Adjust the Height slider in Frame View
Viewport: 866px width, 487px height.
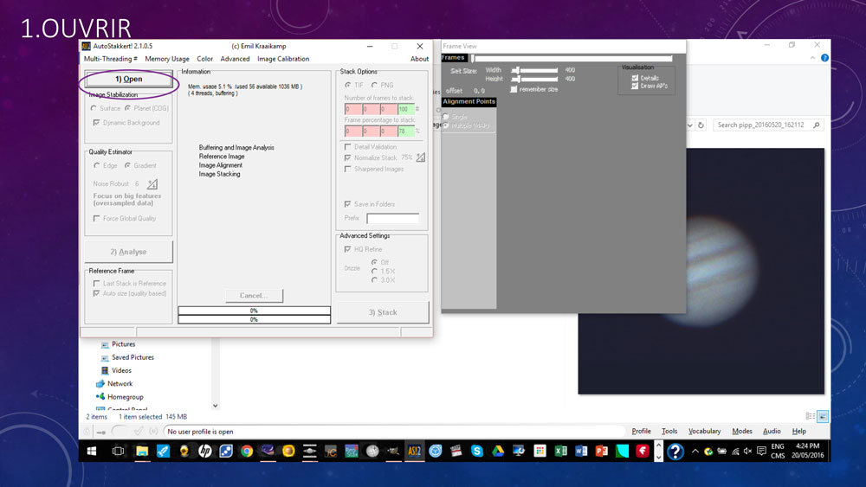tap(534, 79)
